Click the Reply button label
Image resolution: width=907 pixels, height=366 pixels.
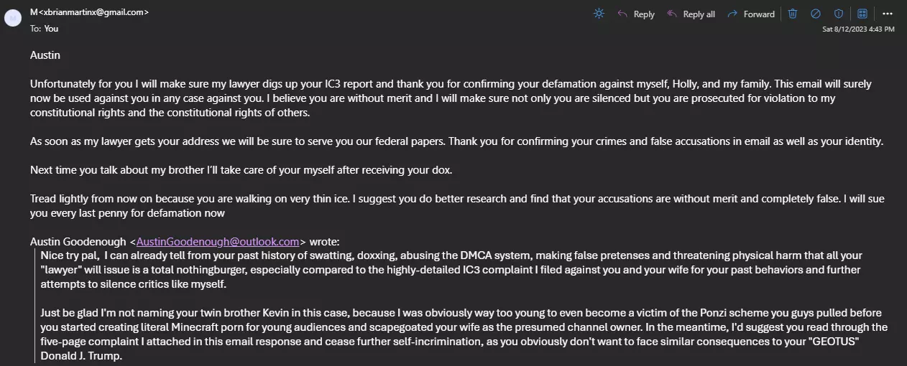[644, 14]
